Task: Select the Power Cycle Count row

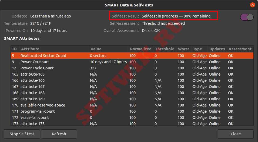Action: tap(37, 68)
